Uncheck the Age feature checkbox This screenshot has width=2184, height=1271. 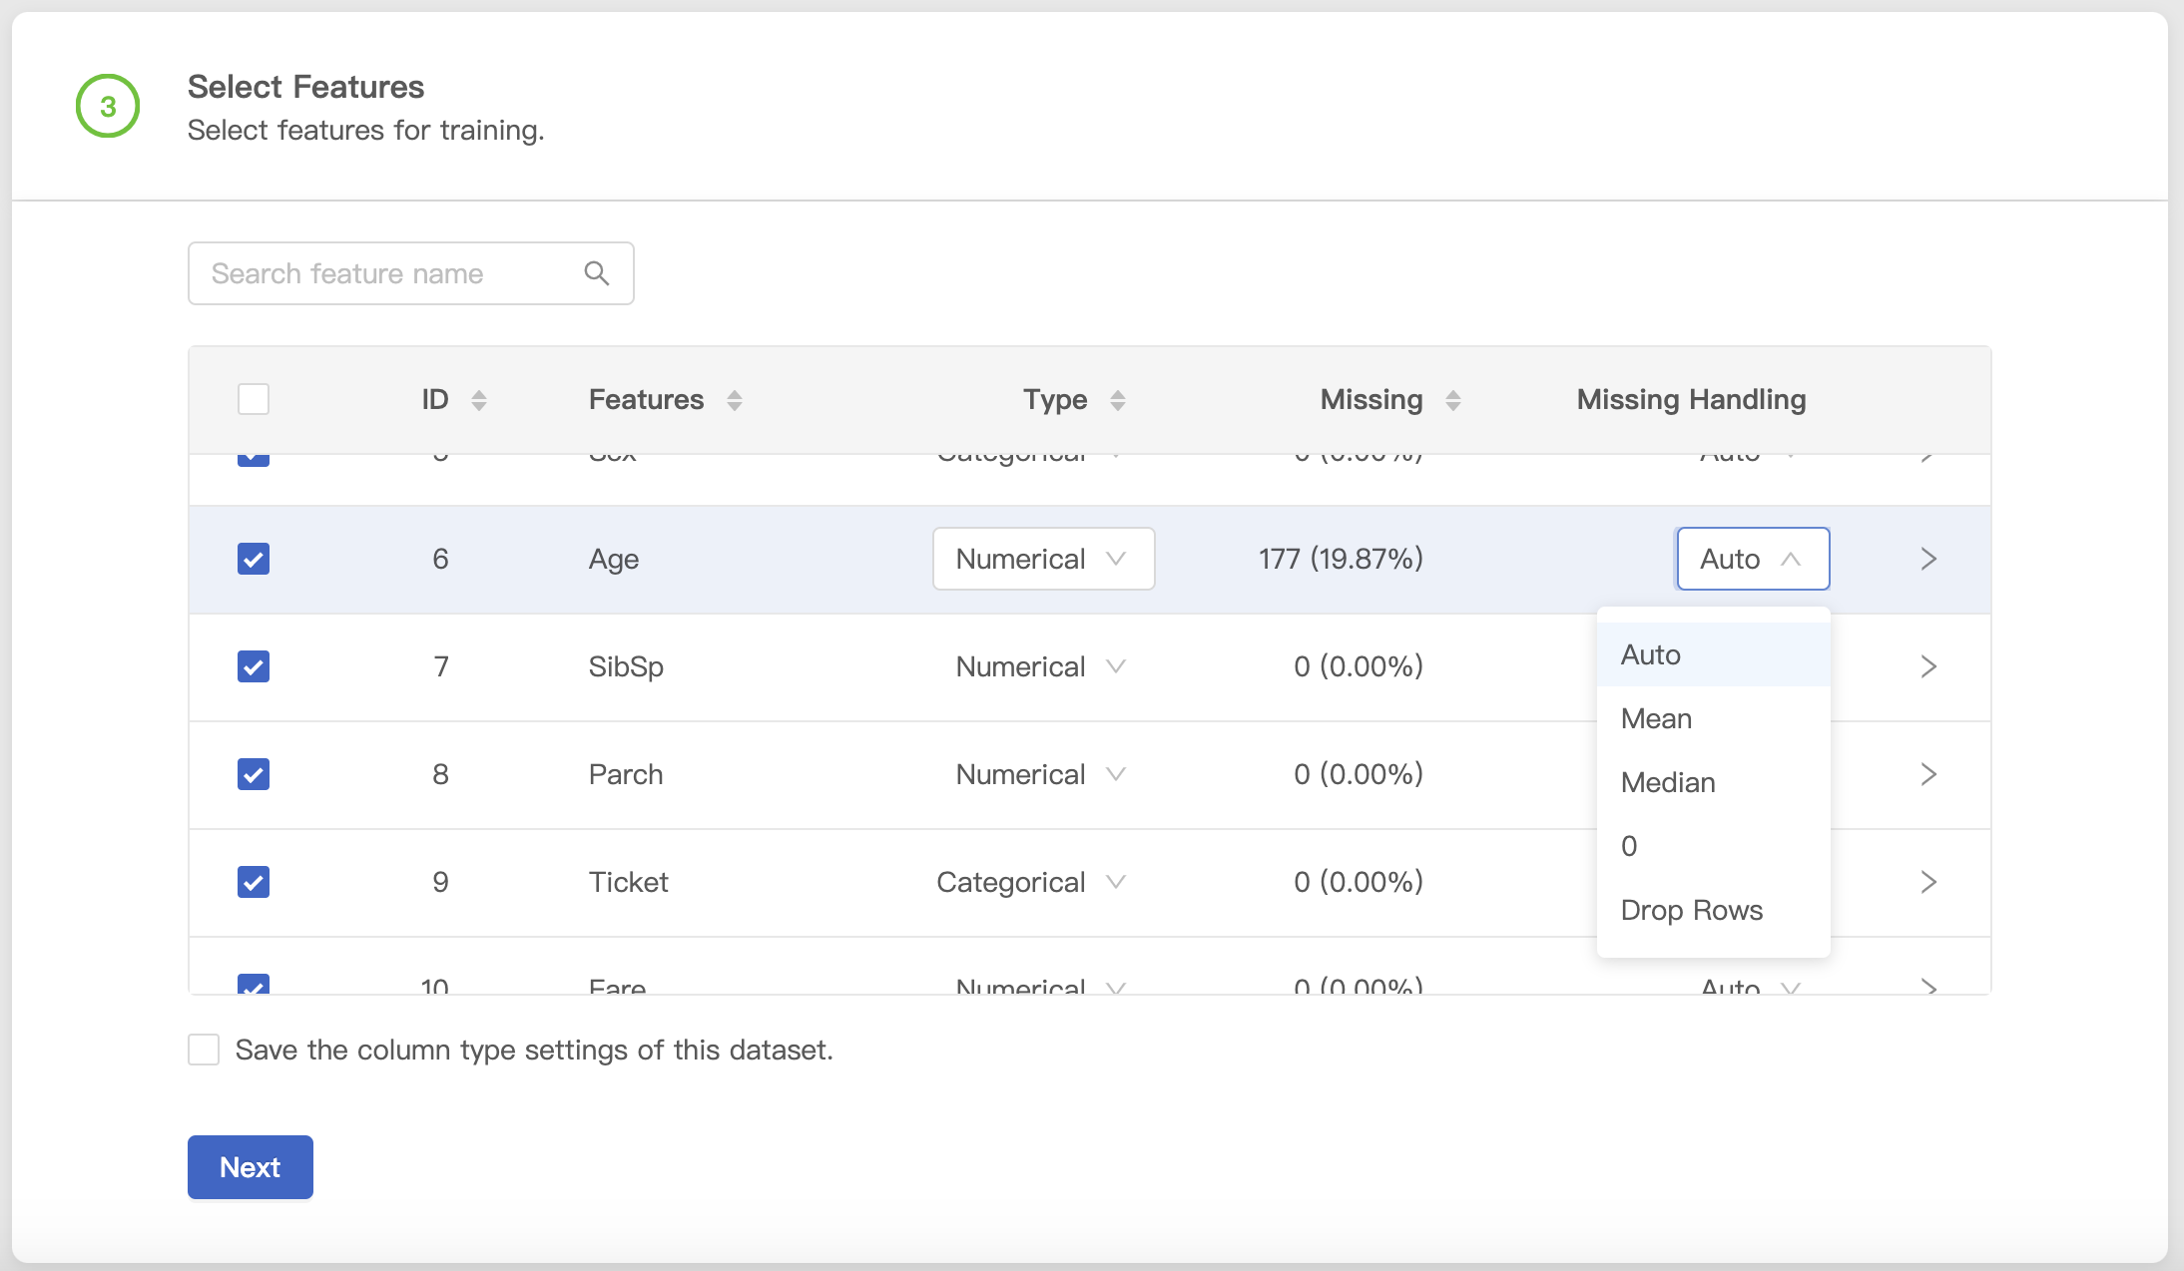[x=254, y=559]
